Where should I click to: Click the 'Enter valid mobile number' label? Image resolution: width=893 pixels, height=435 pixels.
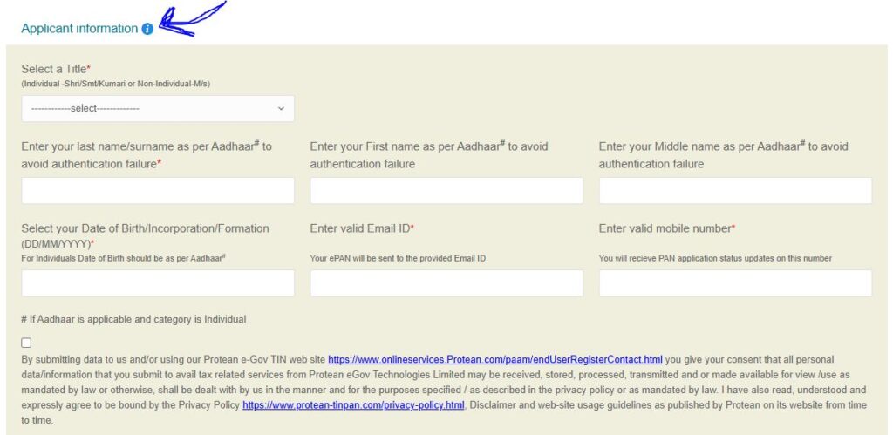click(666, 228)
